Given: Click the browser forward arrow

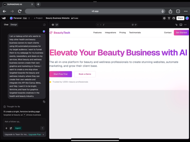Looking at the screenshot, I should [12, 11].
